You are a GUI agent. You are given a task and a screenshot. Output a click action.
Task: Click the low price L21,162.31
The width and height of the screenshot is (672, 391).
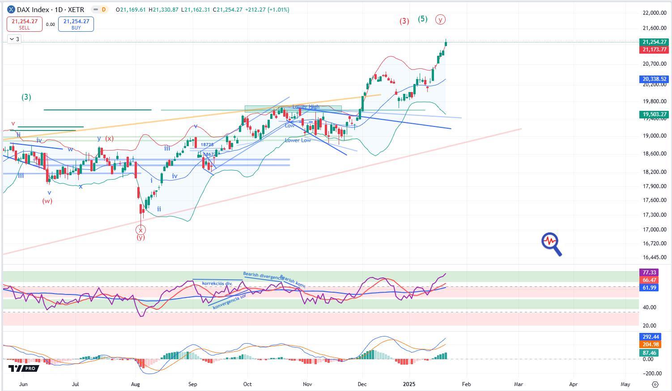pyautogui.click(x=196, y=9)
